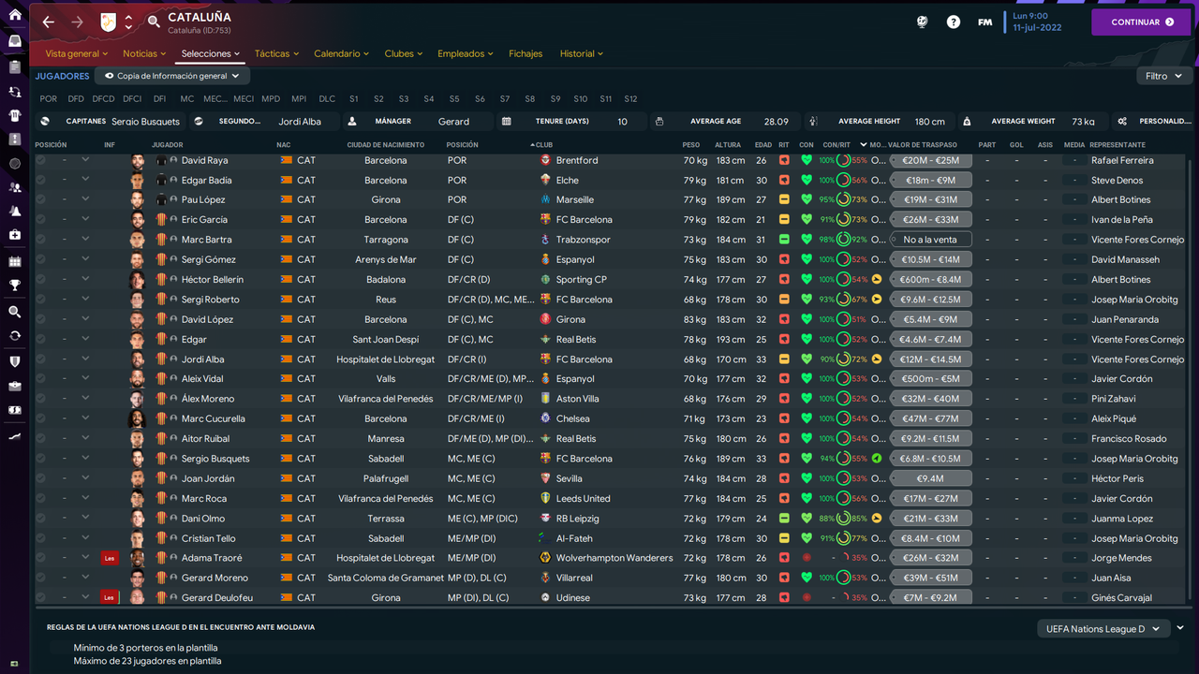Screen dimensions: 1199x674
Task: Click the €20M - €25M transfer value tag
Action: coord(930,160)
